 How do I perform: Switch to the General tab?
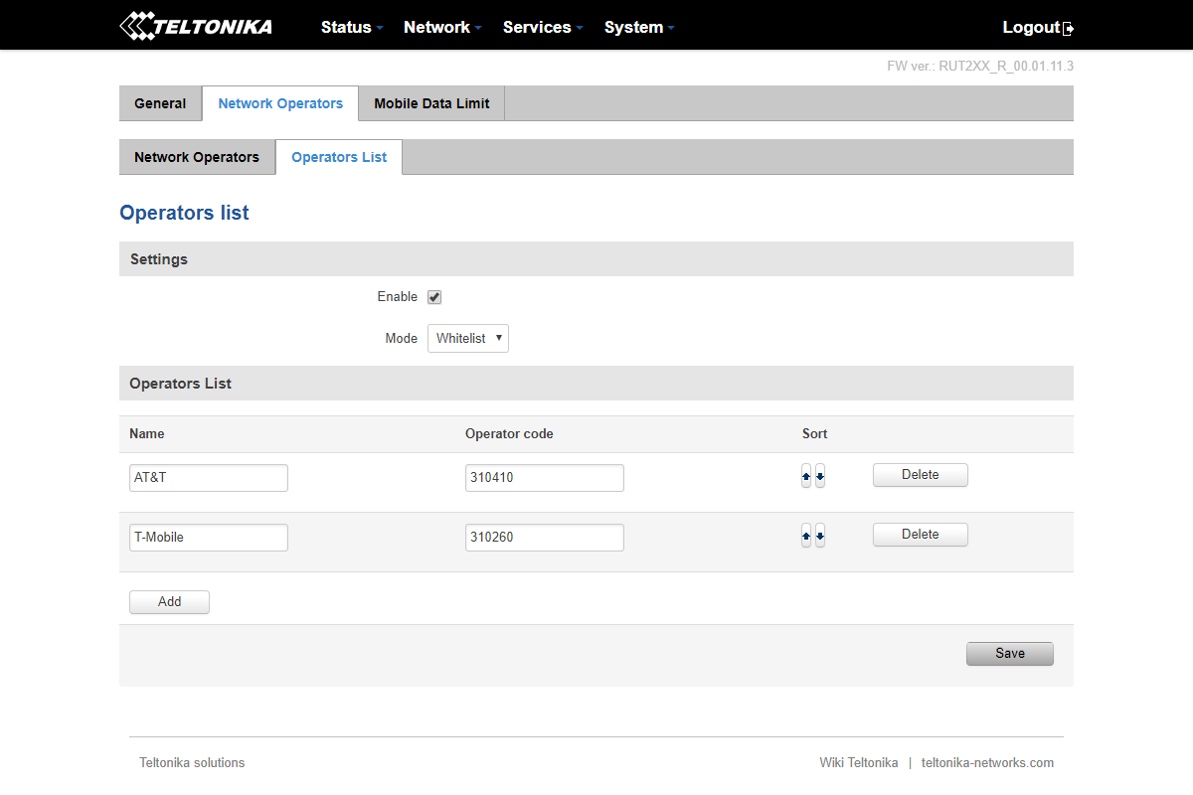tap(160, 103)
